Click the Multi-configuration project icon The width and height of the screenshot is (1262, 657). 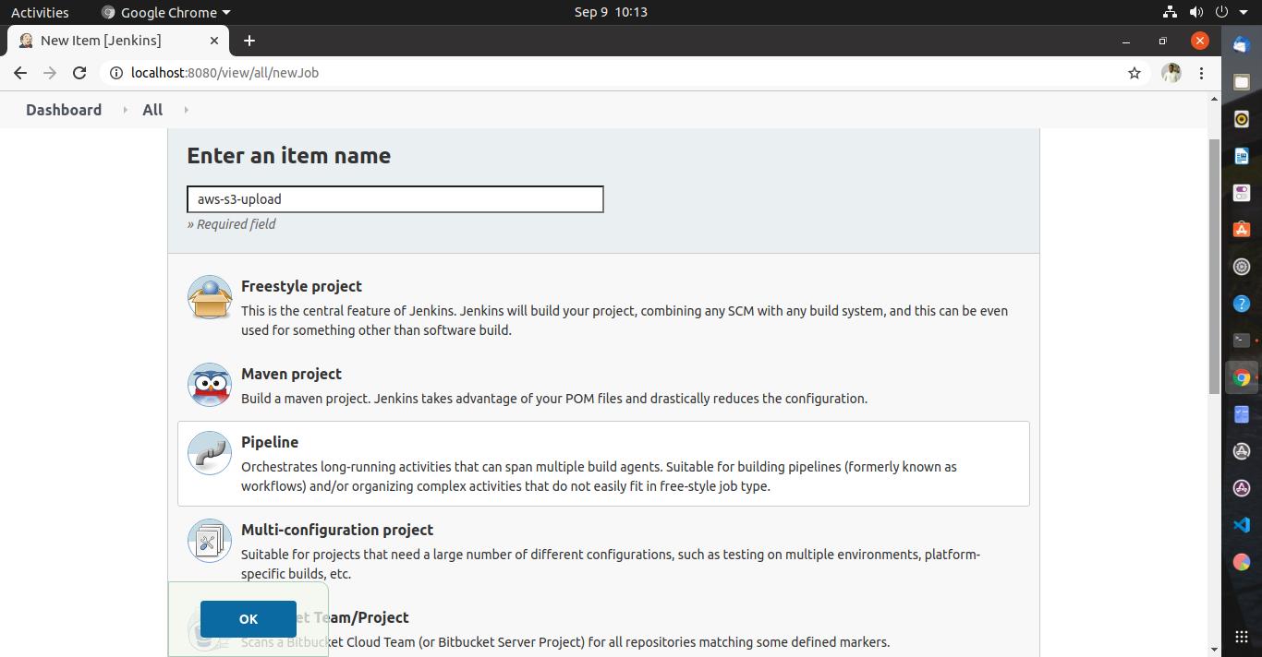[209, 541]
